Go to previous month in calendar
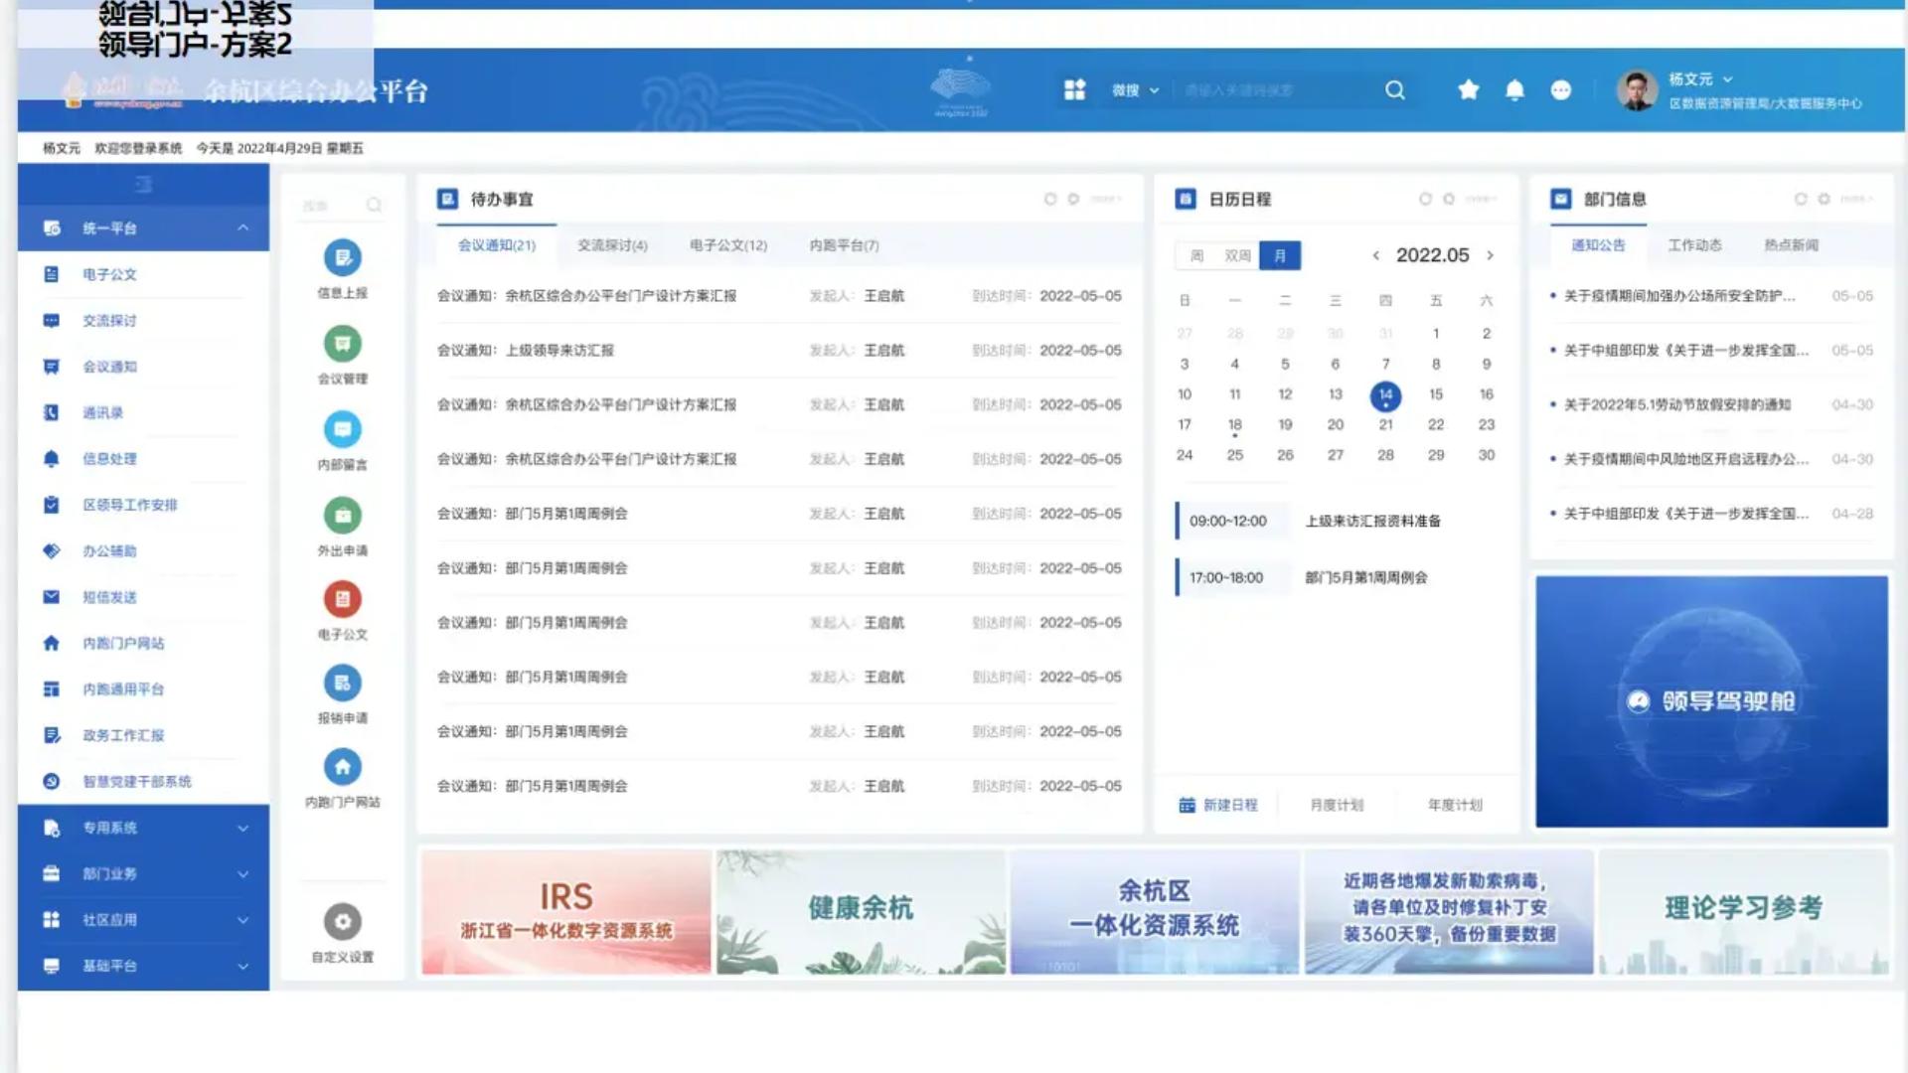The width and height of the screenshot is (1908, 1073). [1376, 255]
